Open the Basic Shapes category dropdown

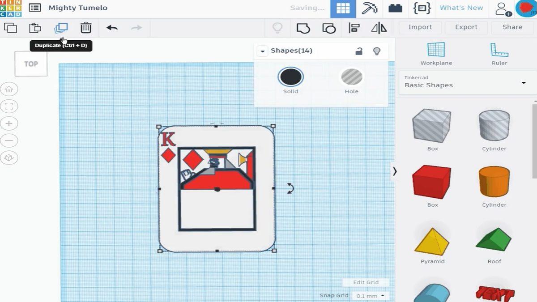(524, 83)
